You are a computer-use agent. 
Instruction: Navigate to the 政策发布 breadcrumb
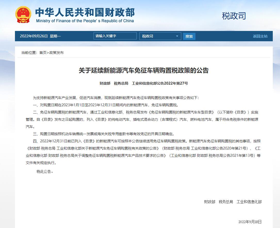(x=56, y=53)
